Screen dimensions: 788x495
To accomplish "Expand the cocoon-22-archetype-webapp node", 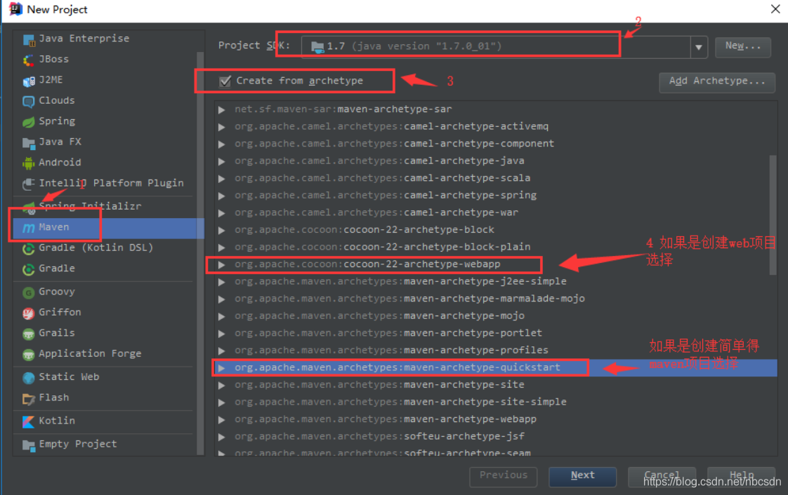I will click(222, 265).
